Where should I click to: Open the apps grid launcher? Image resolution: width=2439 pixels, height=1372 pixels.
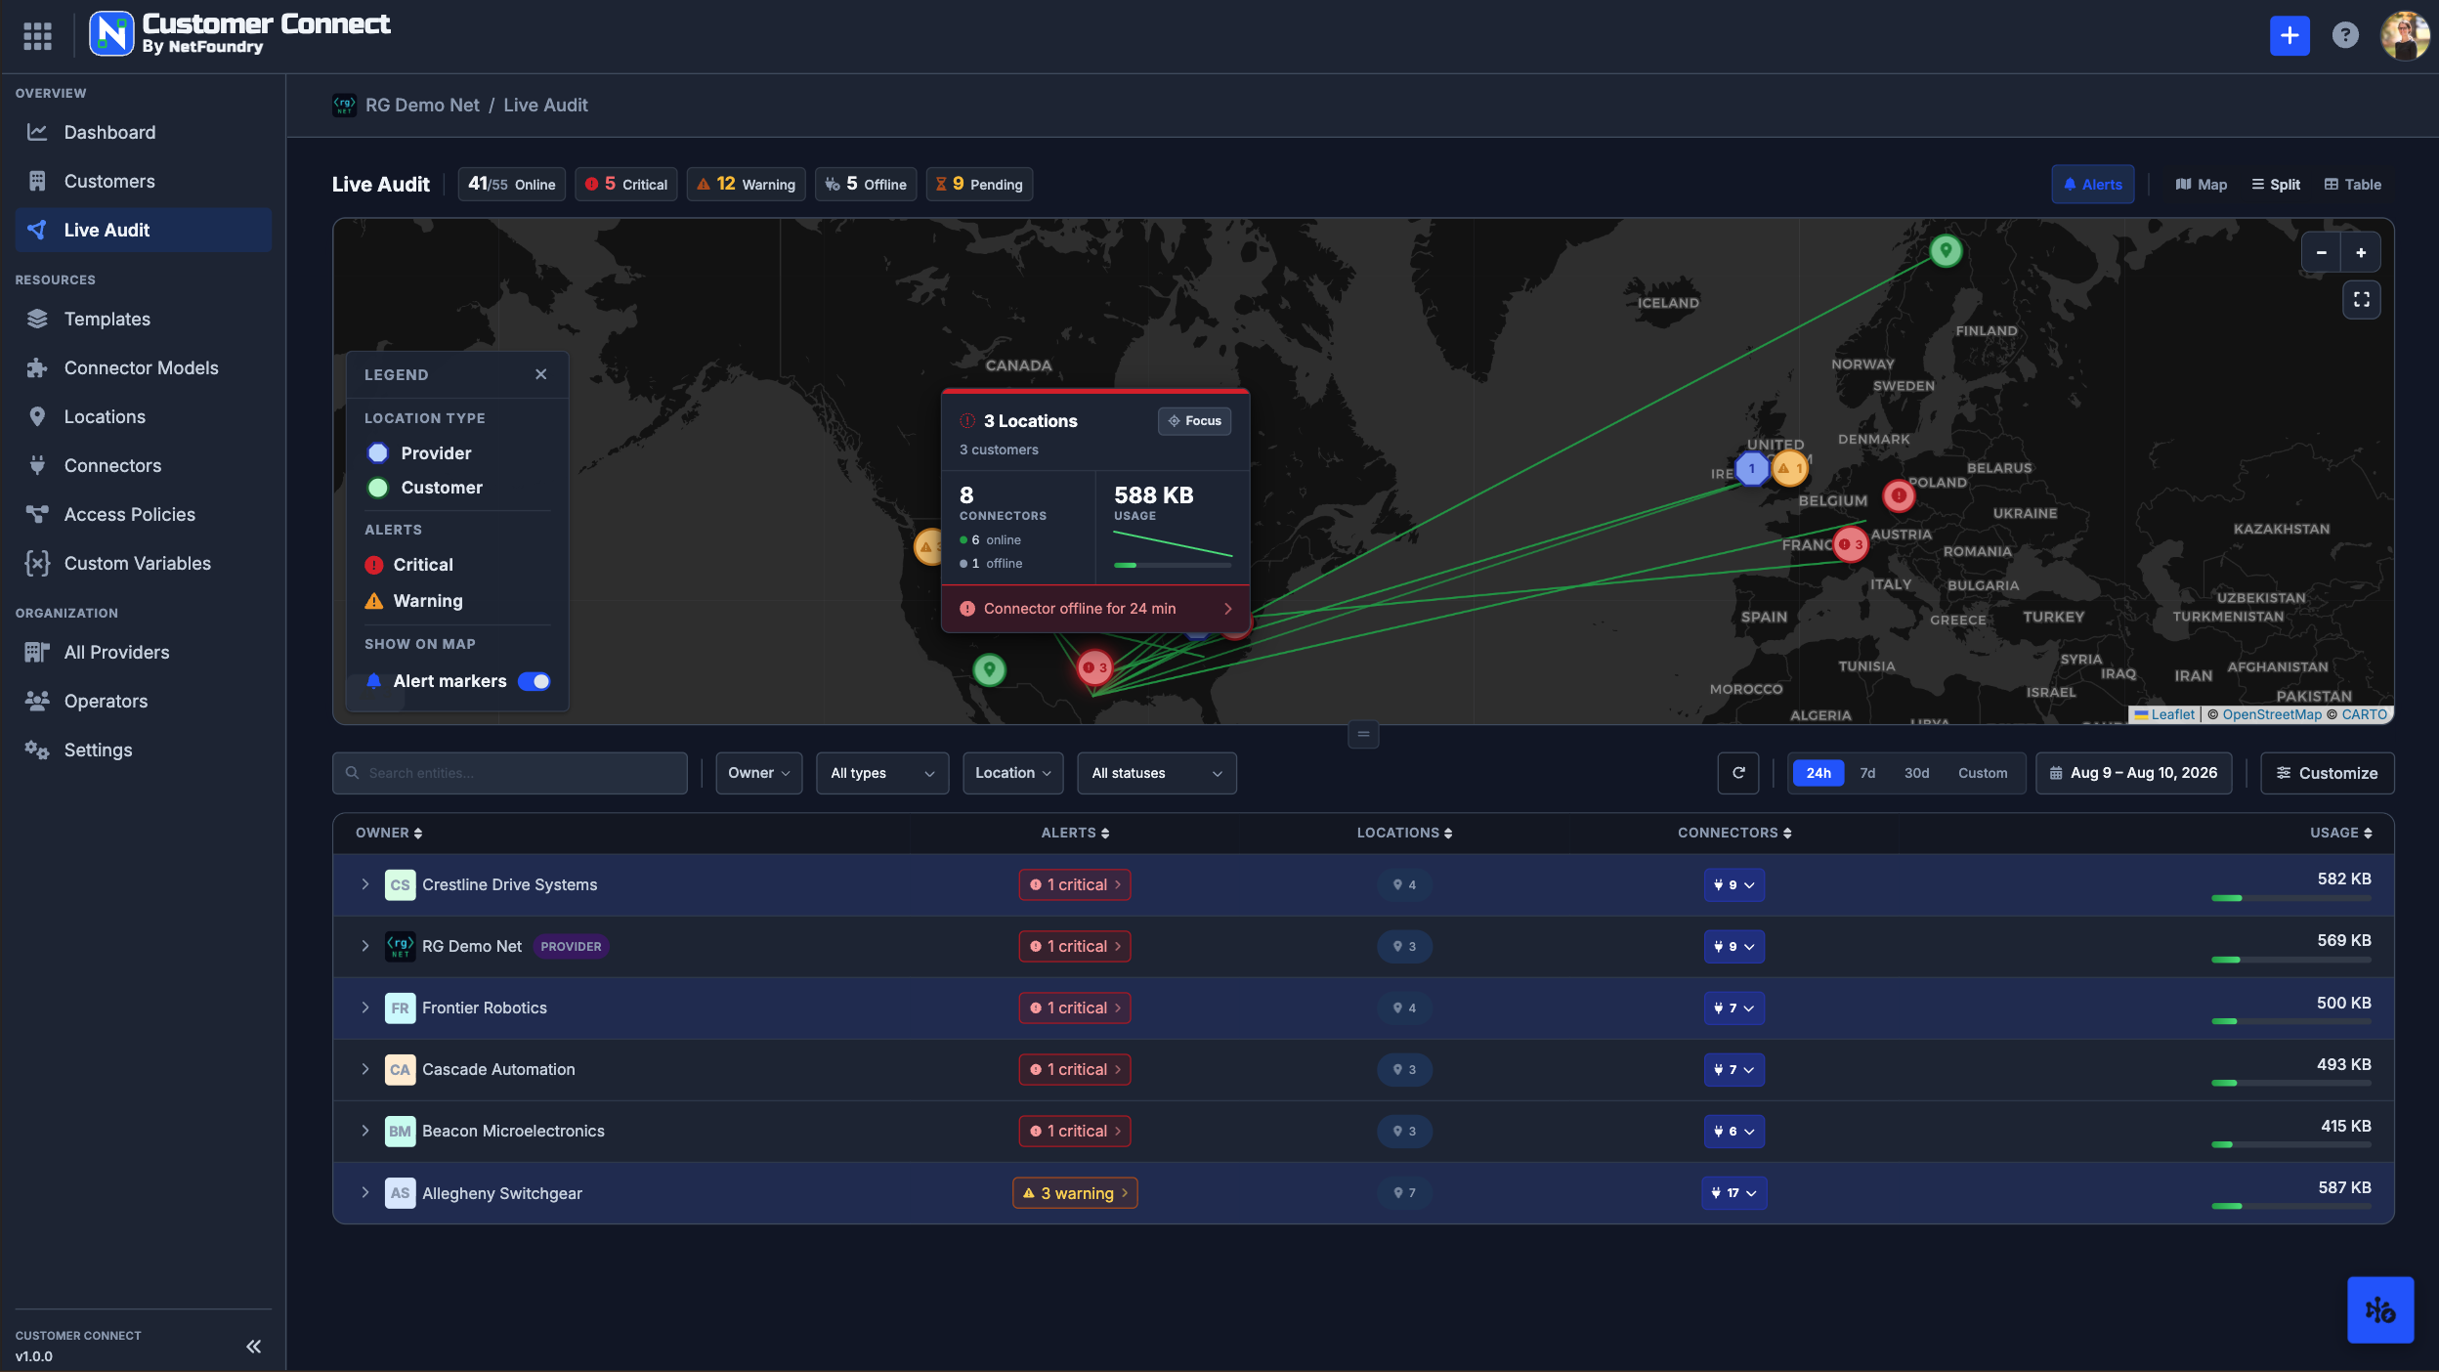(37, 36)
